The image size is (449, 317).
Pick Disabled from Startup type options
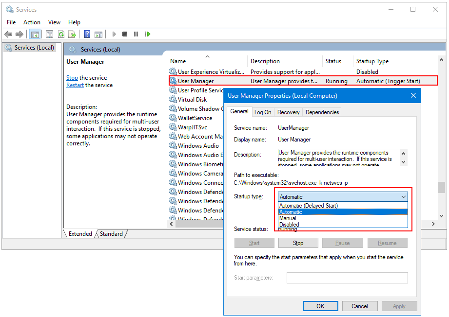coord(289,225)
